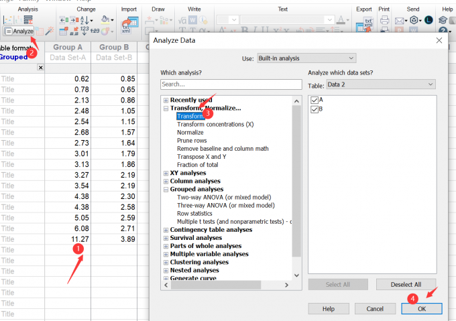Expand the XY analyses category
Screen dimensions: 456x321
(166, 173)
